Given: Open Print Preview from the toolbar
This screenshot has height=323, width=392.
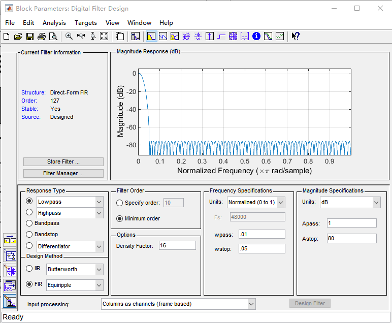Looking at the screenshot, I should [53, 37].
